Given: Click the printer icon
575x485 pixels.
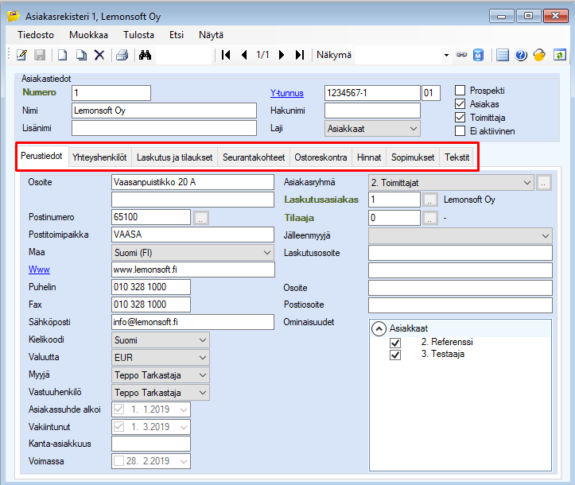Looking at the screenshot, I should (x=122, y=55).
